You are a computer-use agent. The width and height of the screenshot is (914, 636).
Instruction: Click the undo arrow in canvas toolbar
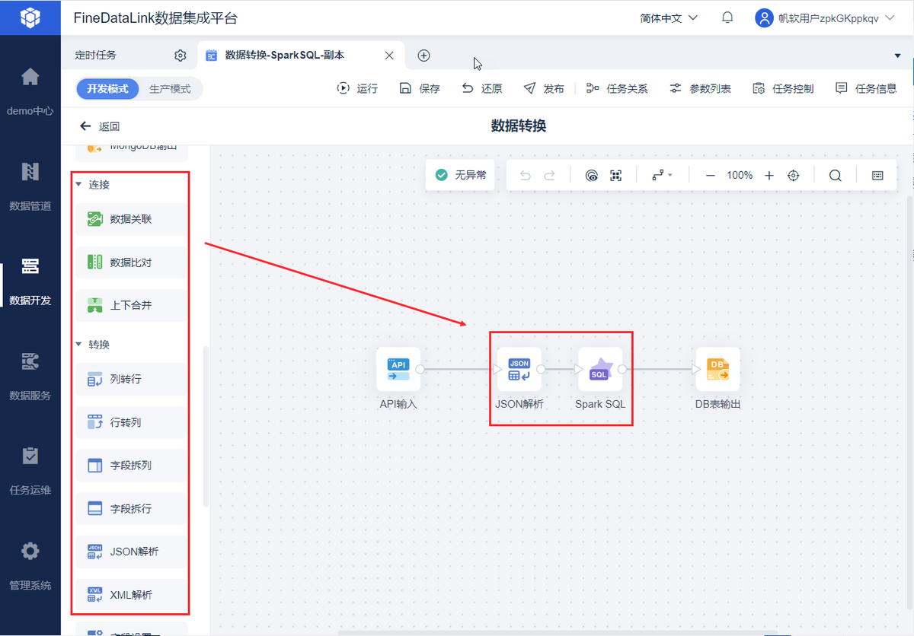[x=525, y=176]
